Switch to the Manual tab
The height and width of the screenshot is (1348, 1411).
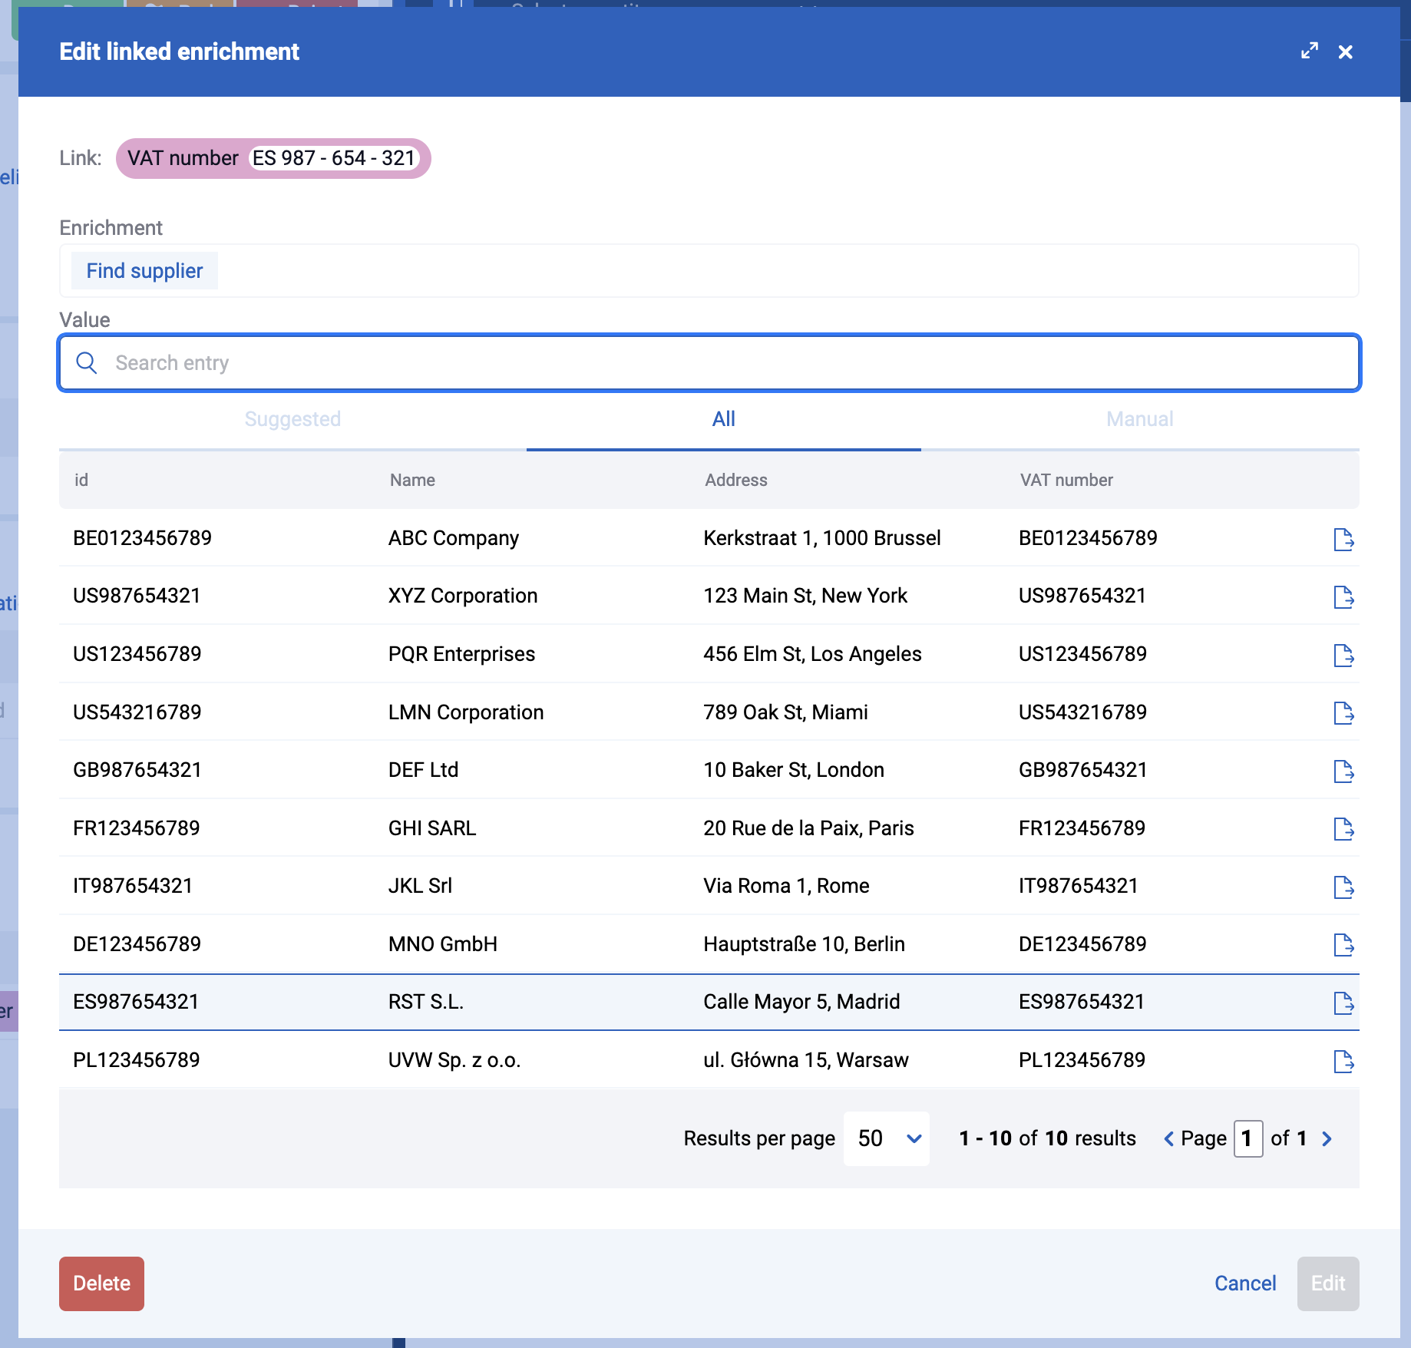click(x=1140, y=419)
